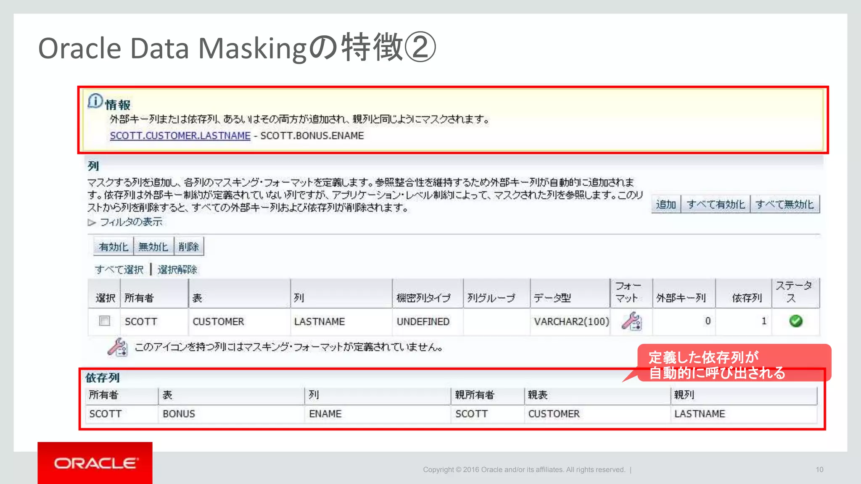Open the SCOTT.CUSTOMER.LASTNAME link
Image resolution: width=861 pixels, height=484 pixels.
pyautogui.click(x=180, y=136)
